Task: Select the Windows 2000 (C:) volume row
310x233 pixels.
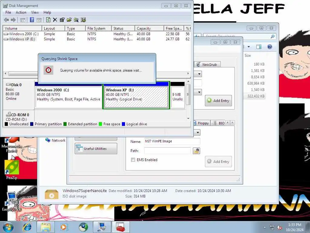Action: pyautogui.click(x=97, y=34)
